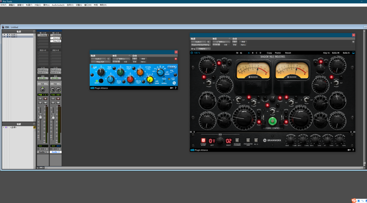Open the Audio 2 track selector in Shadow Hills window
Screen dimensions: 367x203
point(199,42)
